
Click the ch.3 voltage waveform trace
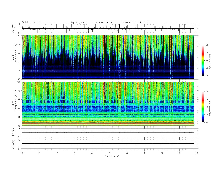108,132
